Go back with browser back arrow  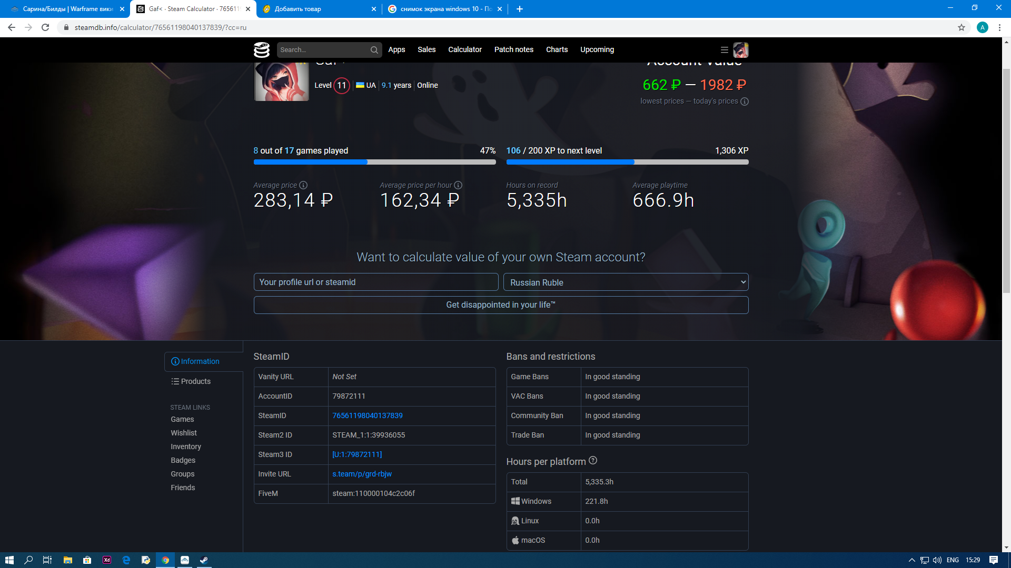(x=12, y=27)
